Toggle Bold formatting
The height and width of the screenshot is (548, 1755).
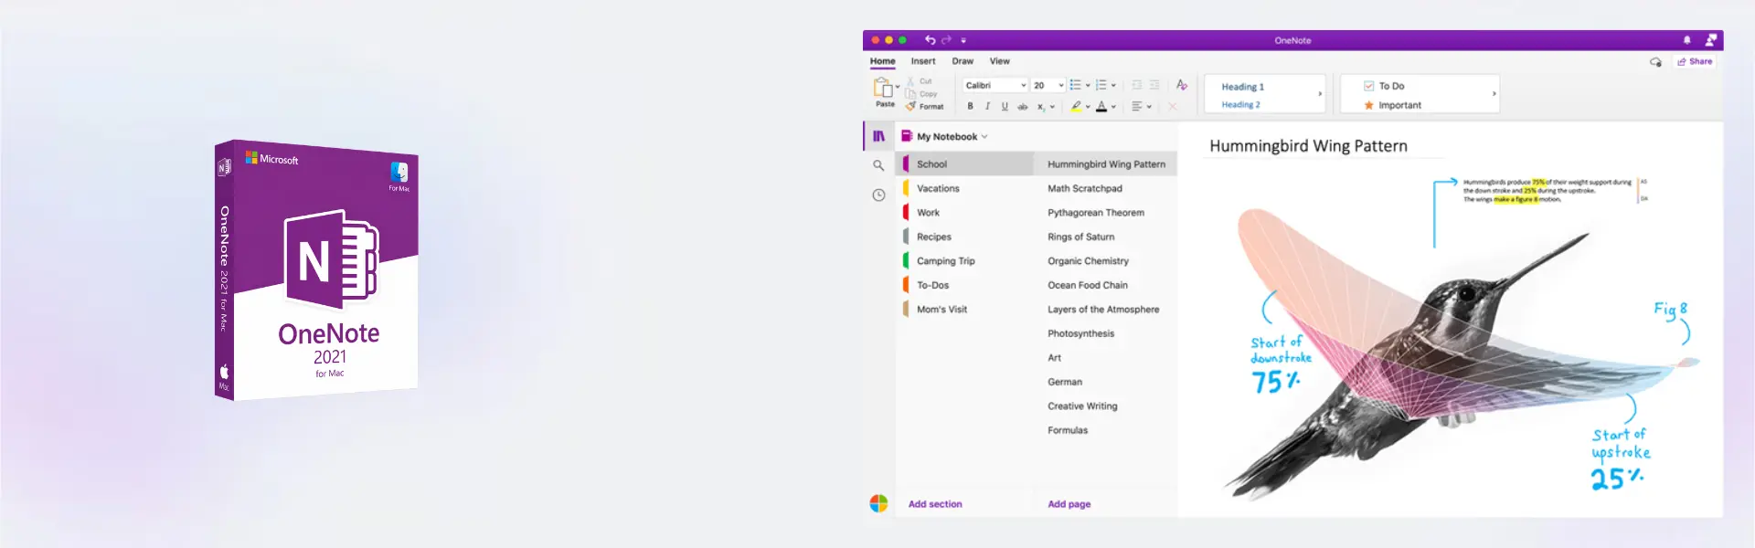point(971,107)
